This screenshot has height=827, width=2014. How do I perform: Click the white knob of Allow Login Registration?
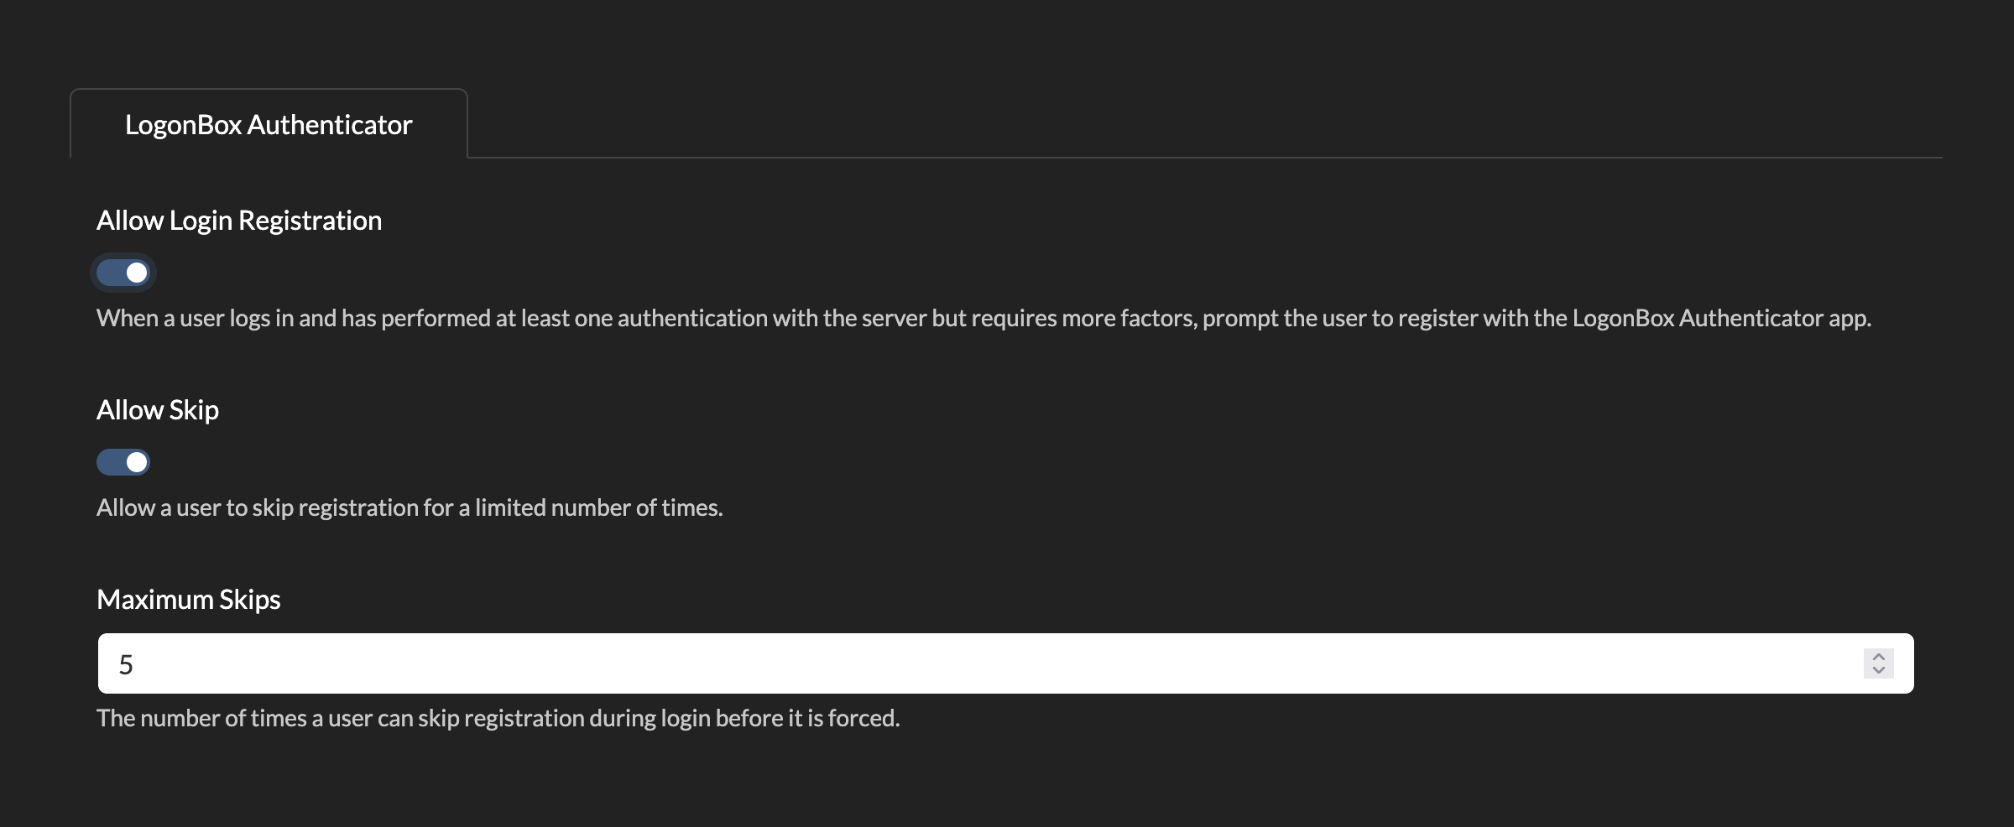(137, 273)
